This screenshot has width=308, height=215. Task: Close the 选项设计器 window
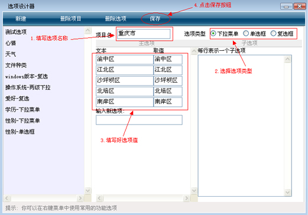coord(300,6)
